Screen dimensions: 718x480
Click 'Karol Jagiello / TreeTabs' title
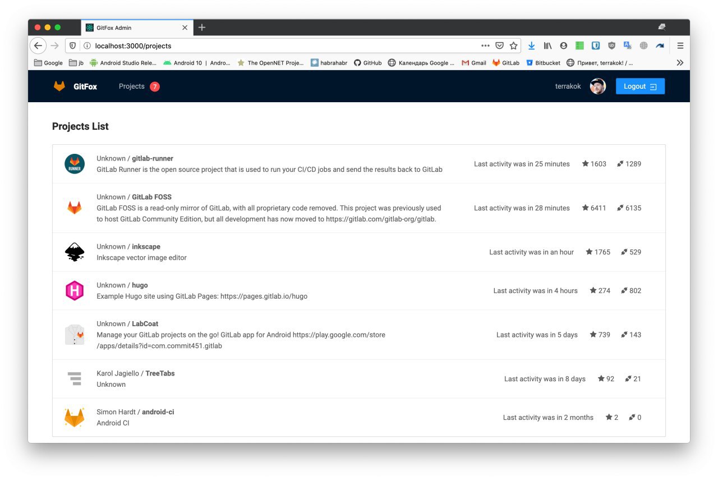[x=136, y=373]
